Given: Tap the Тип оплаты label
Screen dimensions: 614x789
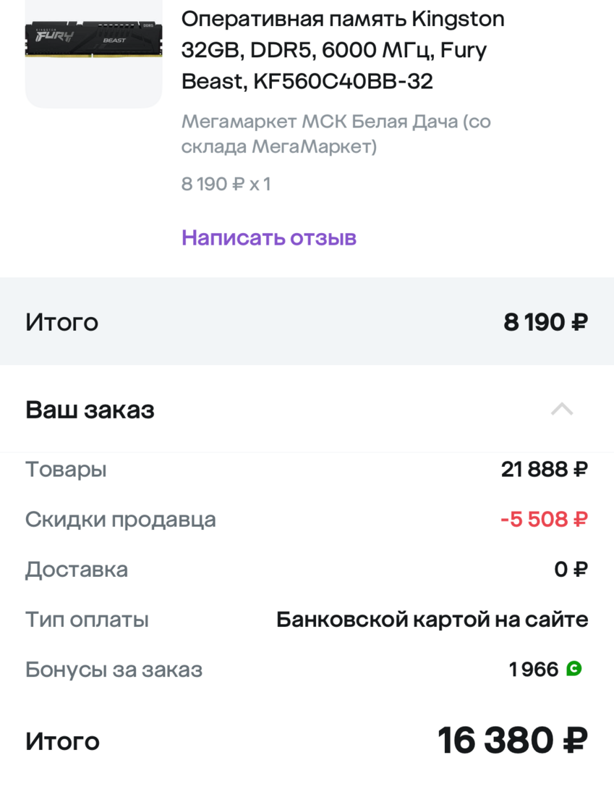Looking at the screenshot, I should pyautogui.click(x=87, y=620).
